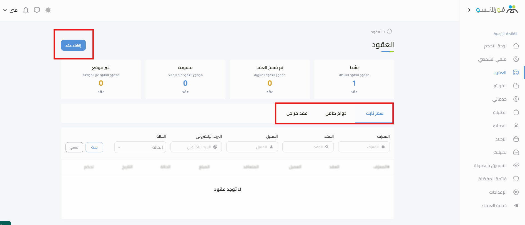The width and height of the screenshot is (525, 225).
Task: Click the home icon in the breadcrumb
Action: pos(389,31)
